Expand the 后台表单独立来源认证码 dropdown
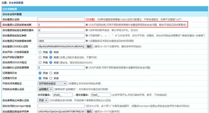This screenshot has width=209, height=113. 43,100
